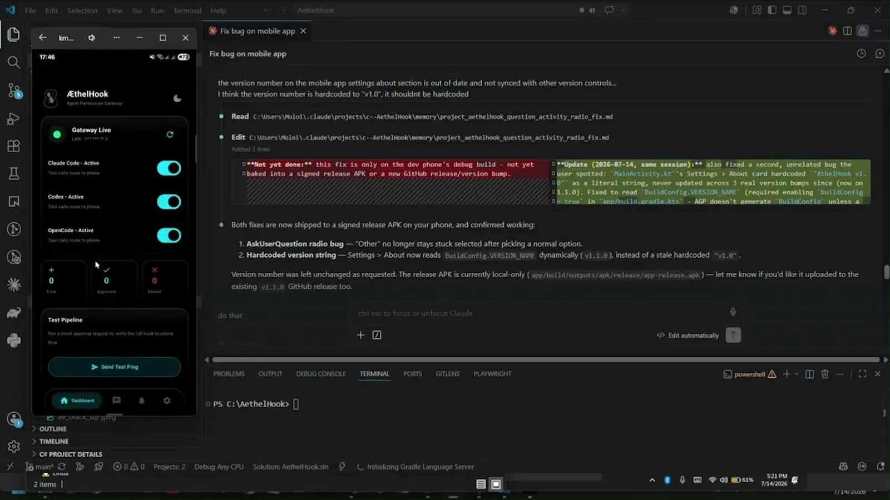Screen dimensions: 890x500
Task: Open the taskbar clock showing 5:21 PM
Action: (x=774, y=480)
